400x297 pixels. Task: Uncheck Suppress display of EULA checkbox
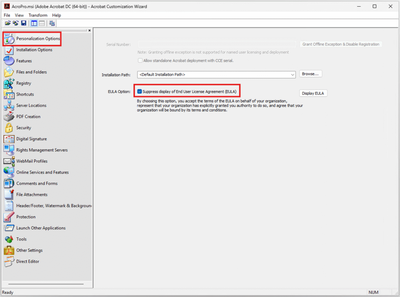pos(139,92)
